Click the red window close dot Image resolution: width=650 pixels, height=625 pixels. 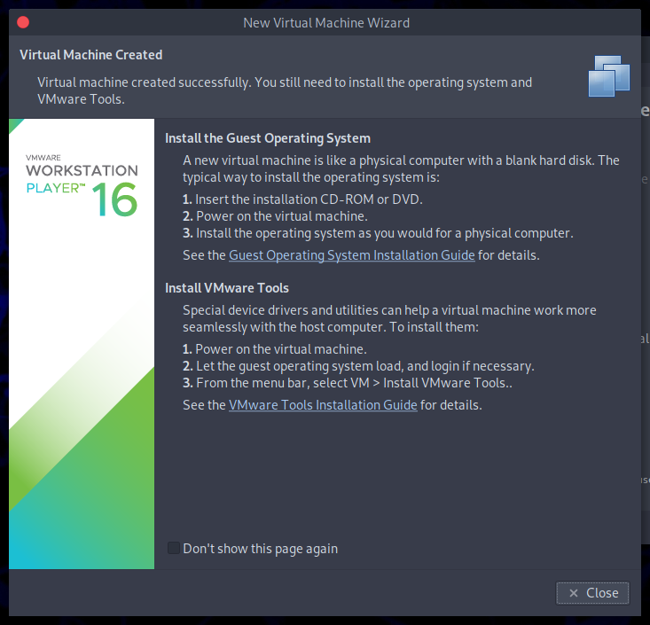coord(23,22)
